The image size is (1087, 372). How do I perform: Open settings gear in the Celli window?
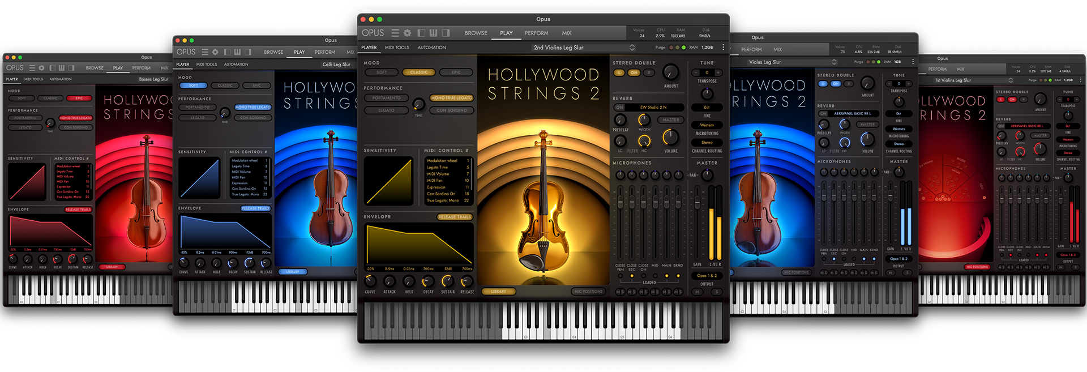tap(215, 52)
